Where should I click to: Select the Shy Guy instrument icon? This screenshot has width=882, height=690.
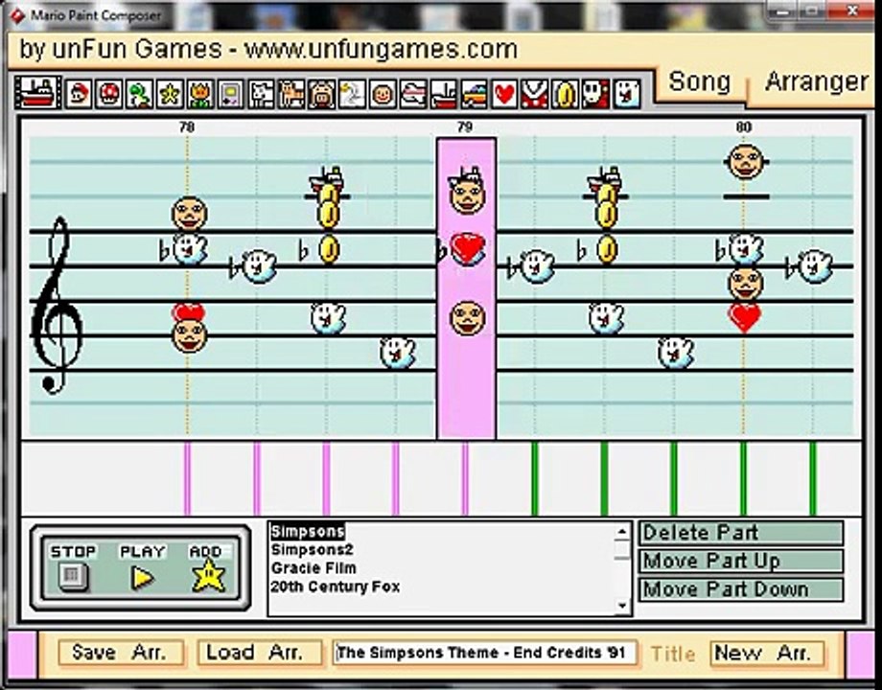595,93
